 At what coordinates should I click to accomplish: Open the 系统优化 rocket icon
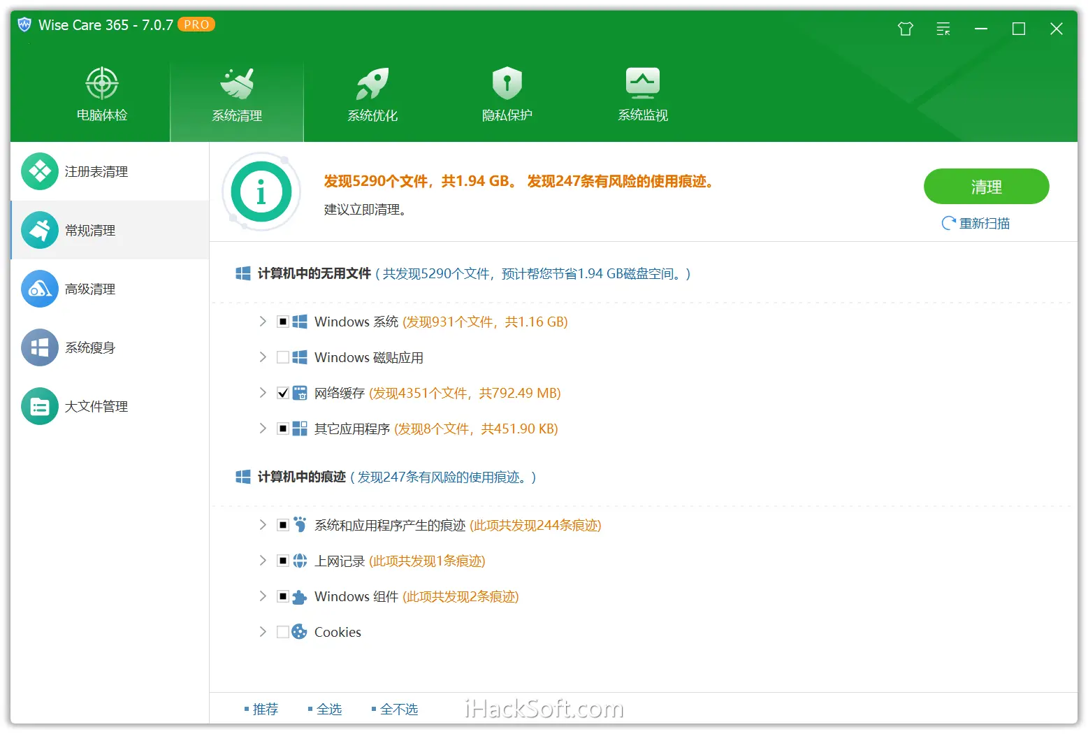(372, 84)
